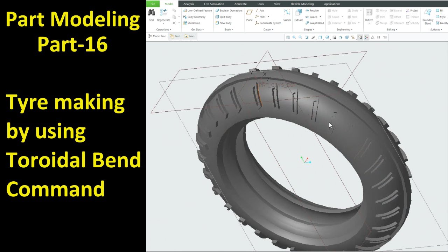Screen dimensions: 448x252
Task: Click Zoom Out icon in graphics toolbar
Action: click(x=300, y=37)
